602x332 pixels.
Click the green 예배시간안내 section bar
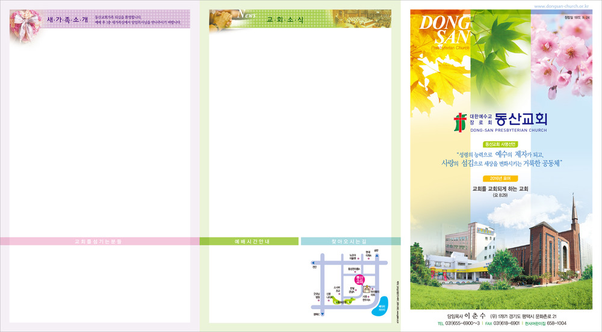(250, 241)
